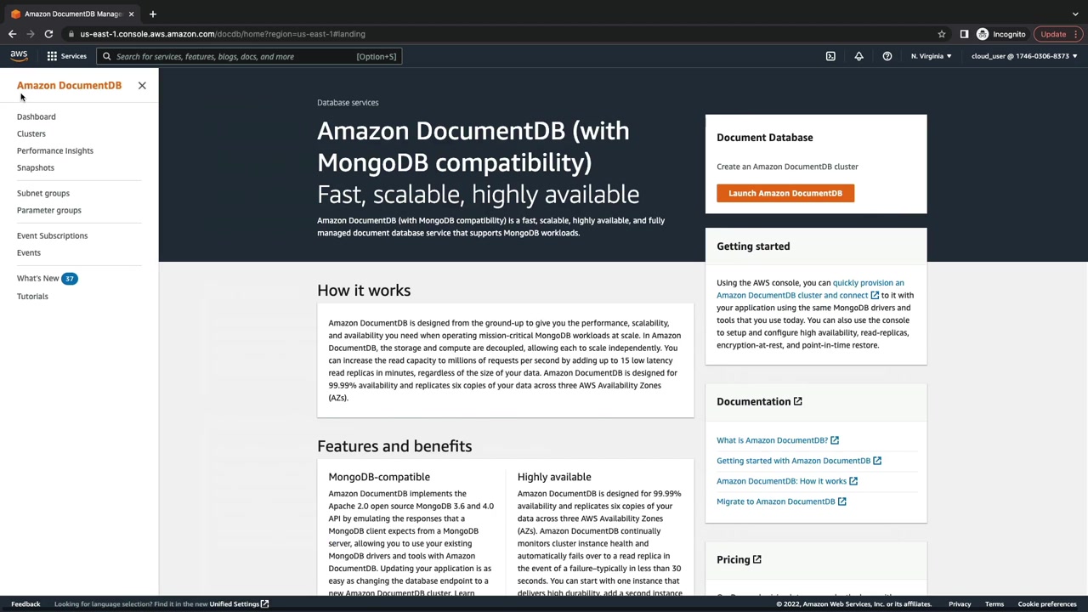Reload the page with the refresh icon

point(48,34)
